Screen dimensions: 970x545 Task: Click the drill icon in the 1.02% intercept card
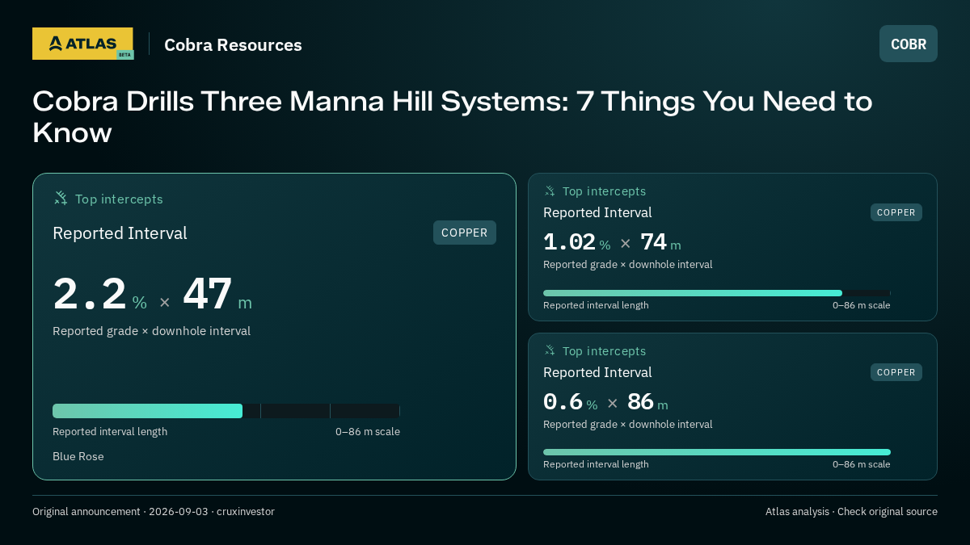click(x=550, y=191)
